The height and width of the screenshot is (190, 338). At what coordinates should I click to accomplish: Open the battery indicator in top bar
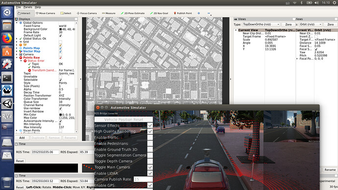(309, 3)
